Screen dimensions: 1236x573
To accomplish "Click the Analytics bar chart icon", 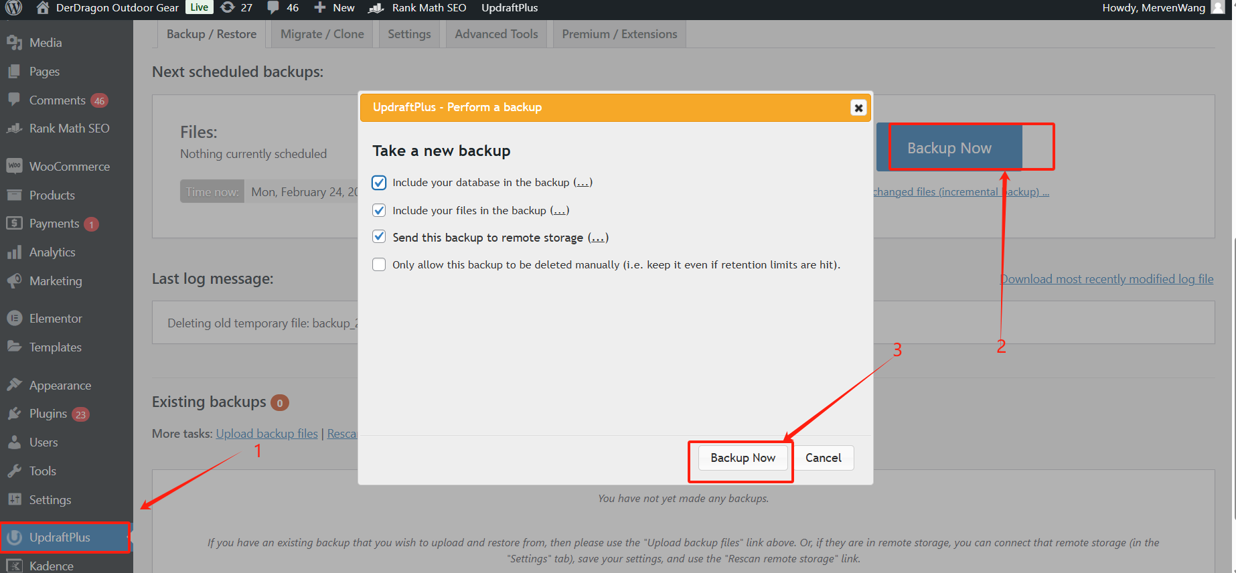I will point(14,252).
